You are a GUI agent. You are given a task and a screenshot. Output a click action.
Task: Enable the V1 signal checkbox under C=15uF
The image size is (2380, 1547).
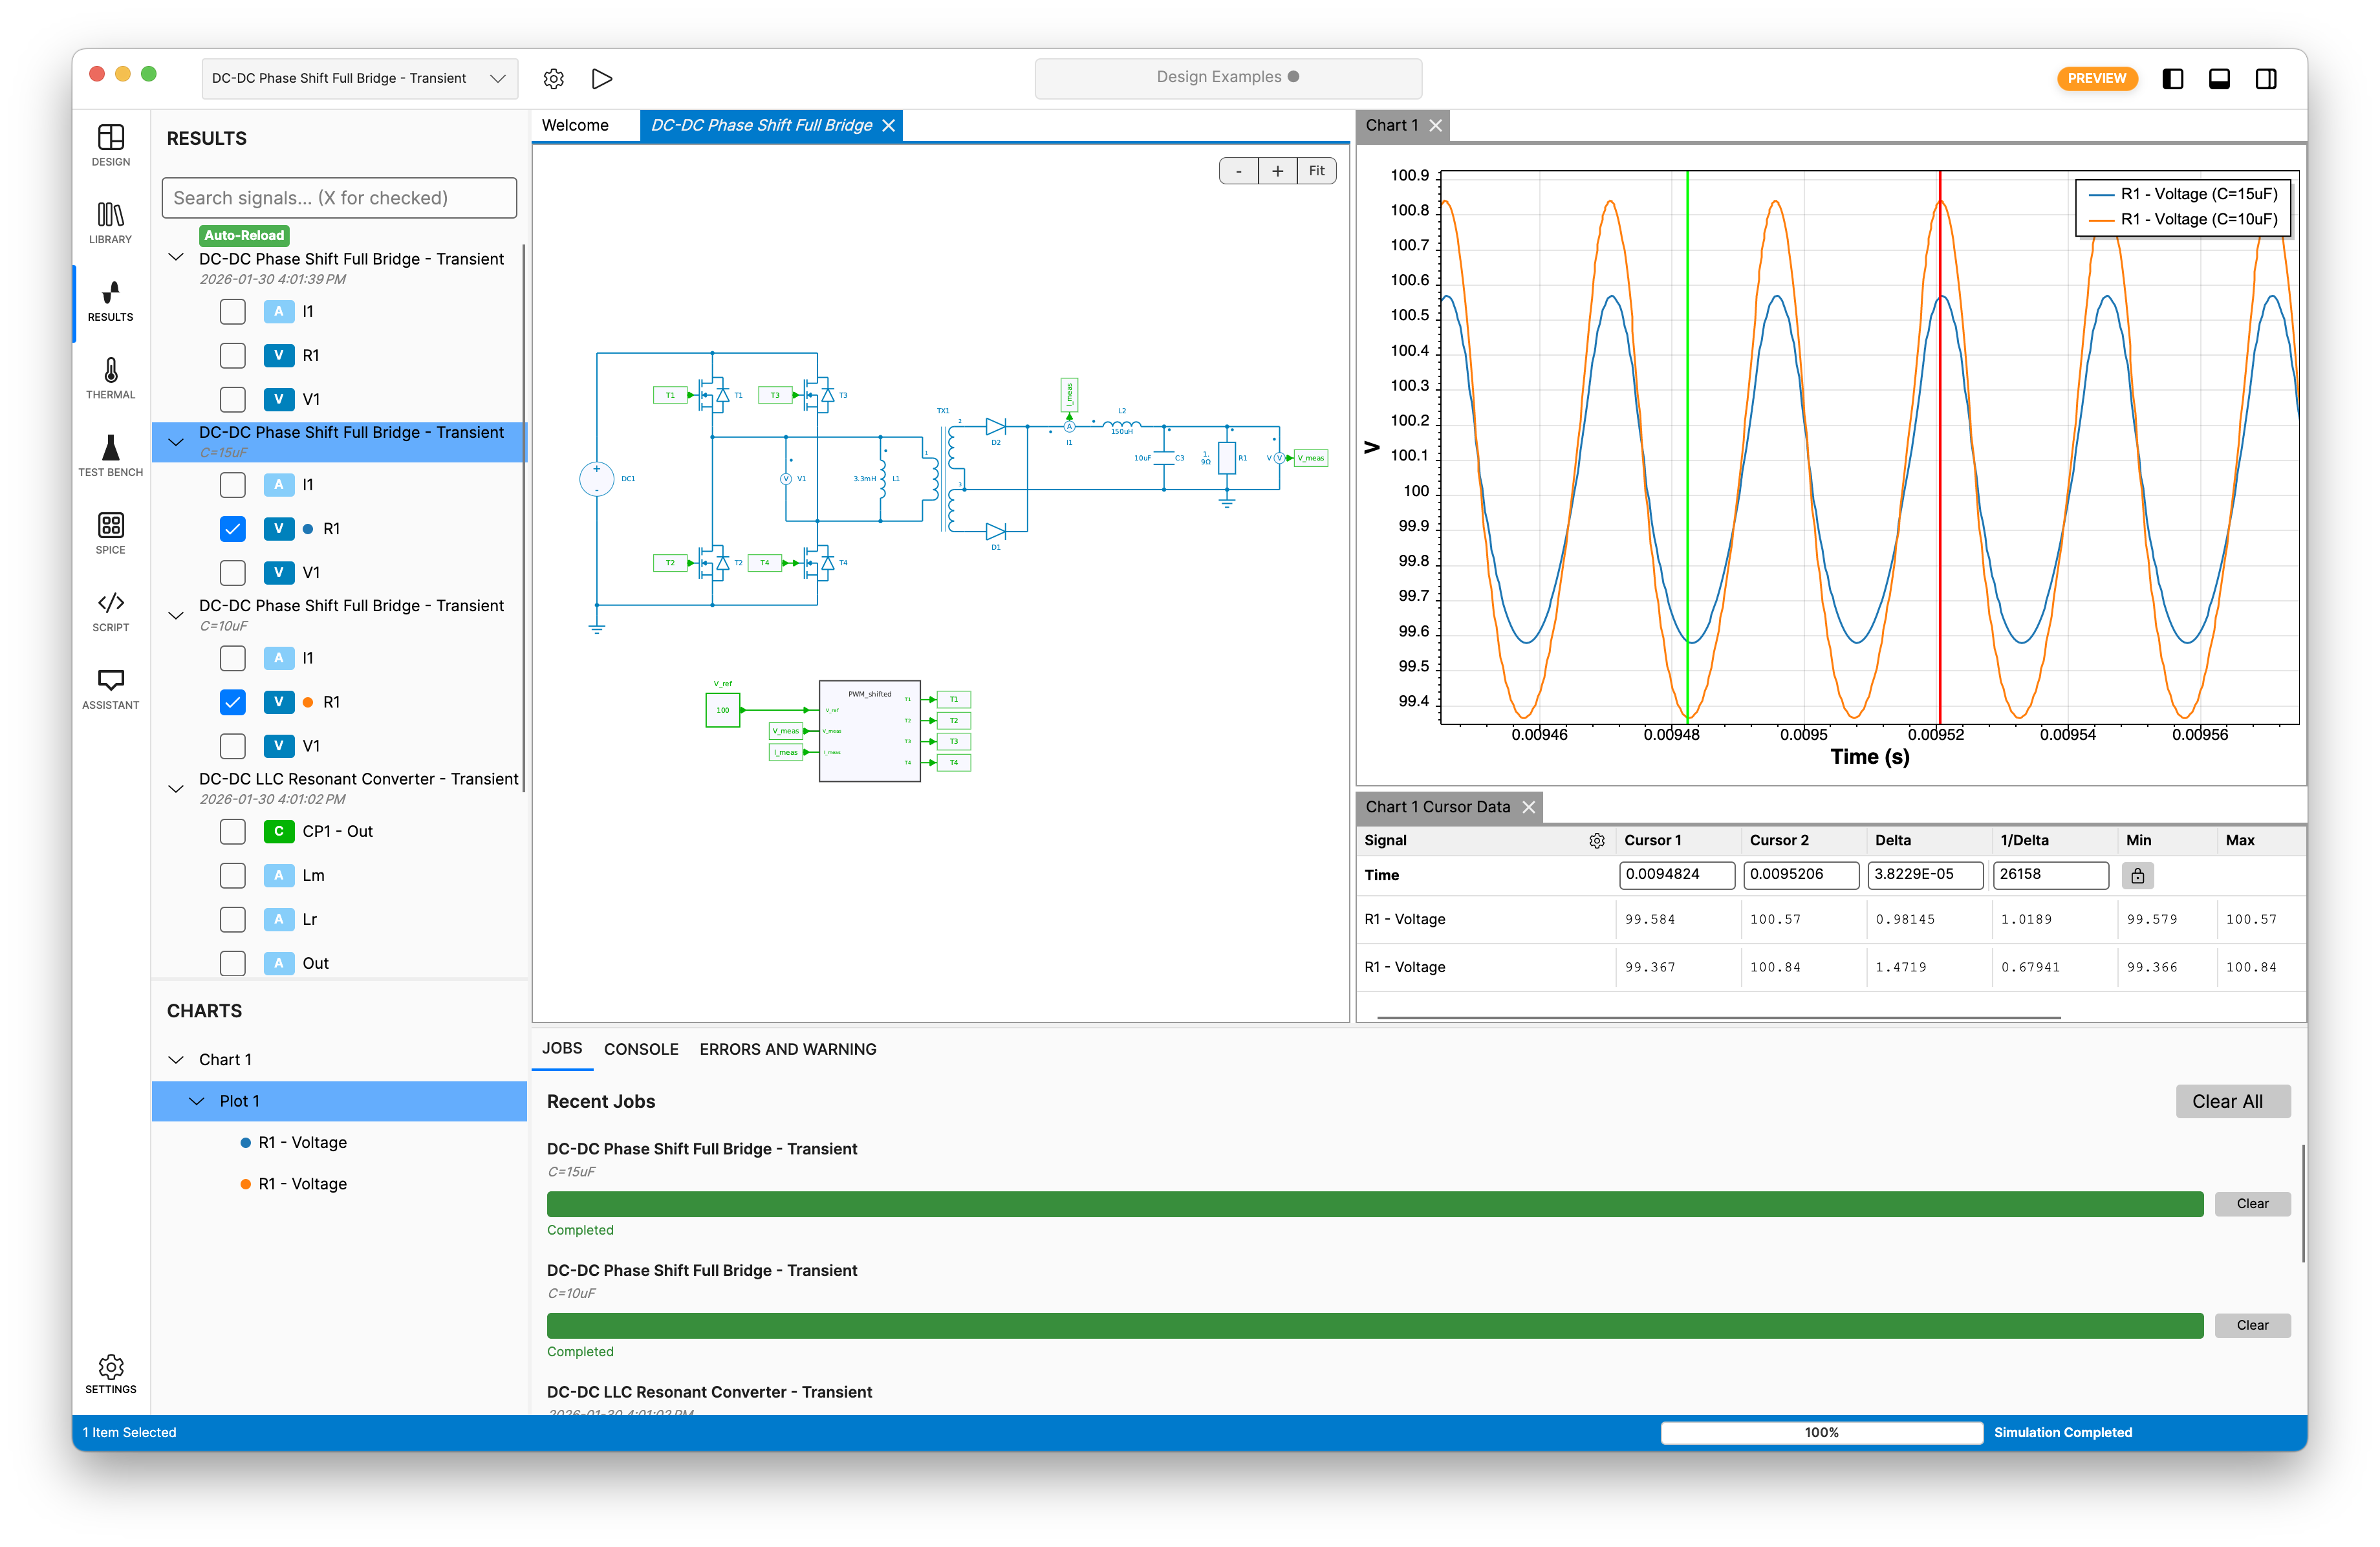tap(232, 572)
